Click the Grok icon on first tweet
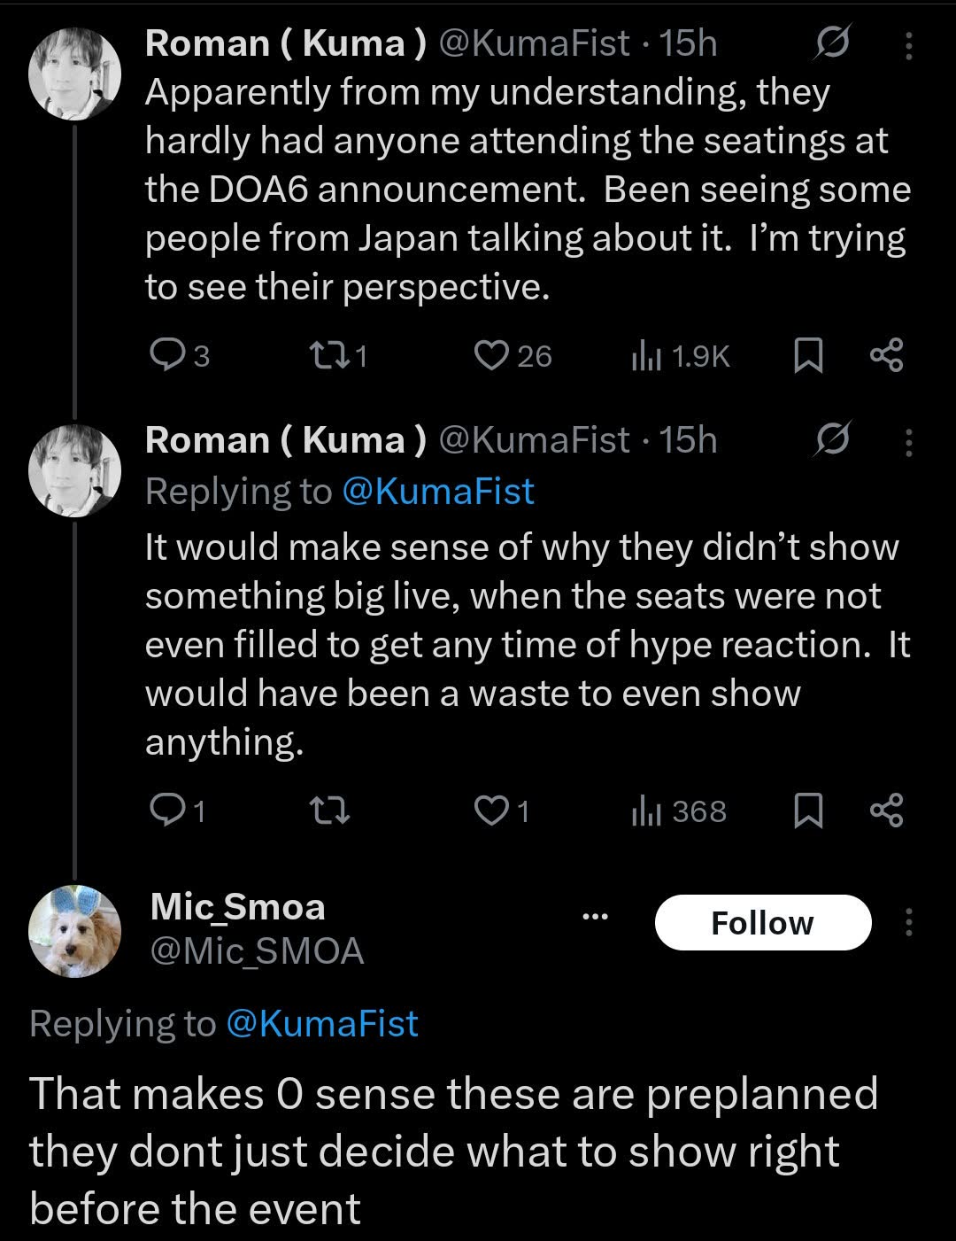Viewport: 956px width, 1241px height. point(833,43)
